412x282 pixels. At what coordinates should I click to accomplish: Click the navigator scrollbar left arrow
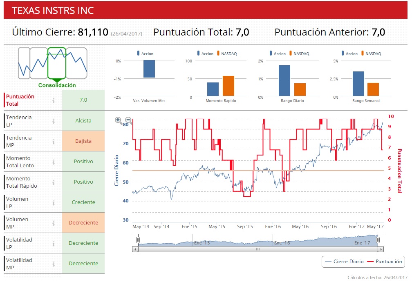click(135, 249)
